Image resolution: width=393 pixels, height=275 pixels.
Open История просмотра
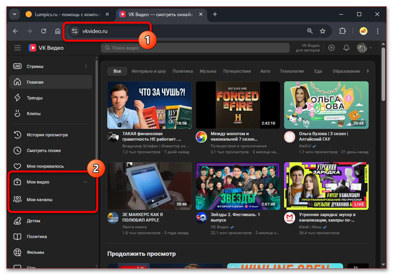(51, 135)
